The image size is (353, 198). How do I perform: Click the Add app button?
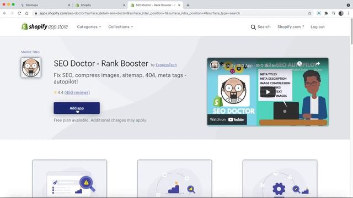point(77,108)
